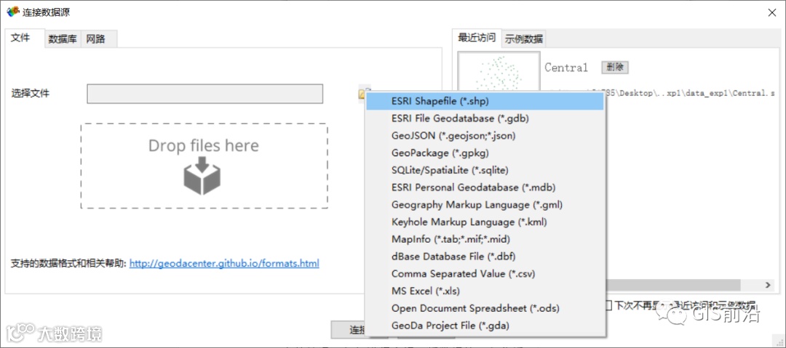
Task: Open the 数据库 tab
Action: (x=63, y=39)
